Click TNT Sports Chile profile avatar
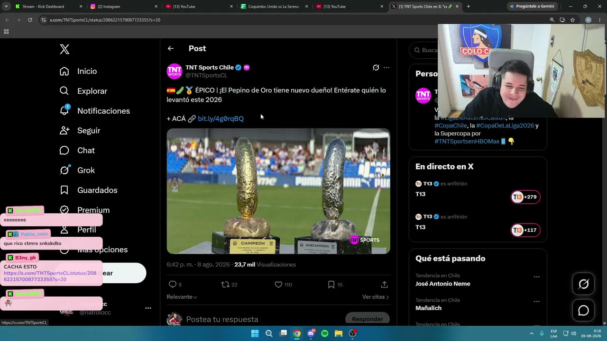The height and width of the screenshot is (341, 607). point(175,71)
